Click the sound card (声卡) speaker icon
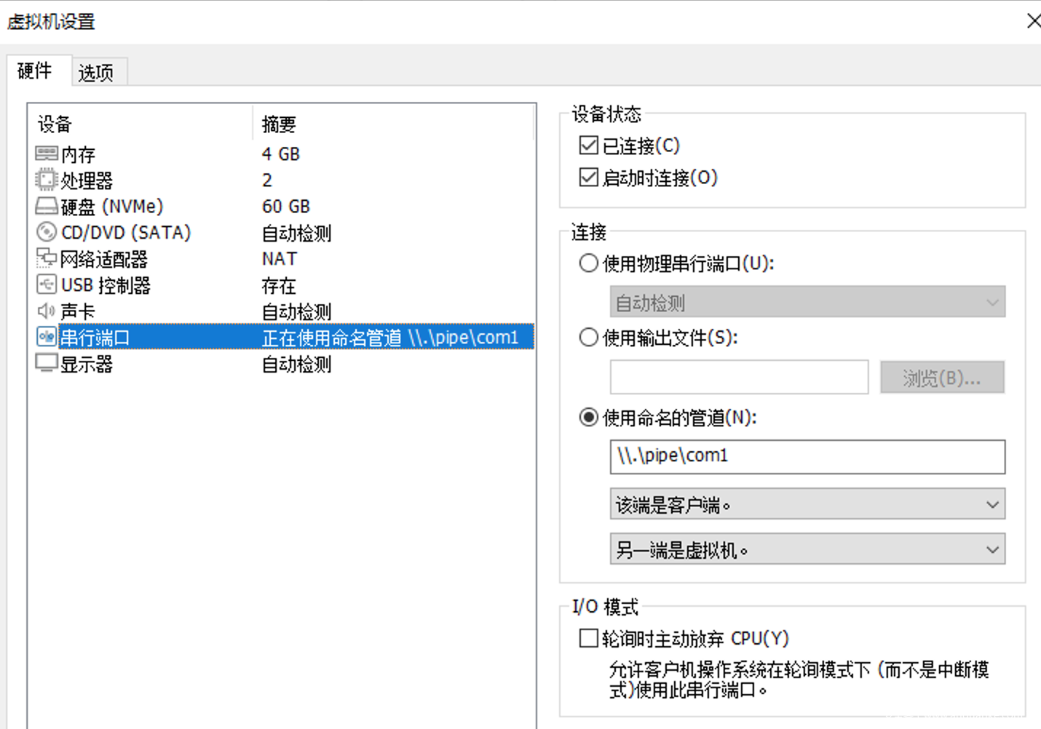This screenshot has height=729, width=1041. click(x=46, y=311)
